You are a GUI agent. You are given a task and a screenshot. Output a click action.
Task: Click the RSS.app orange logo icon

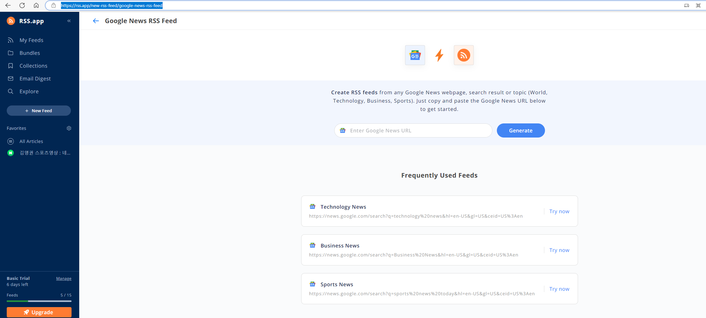click(x=11, y=21)
